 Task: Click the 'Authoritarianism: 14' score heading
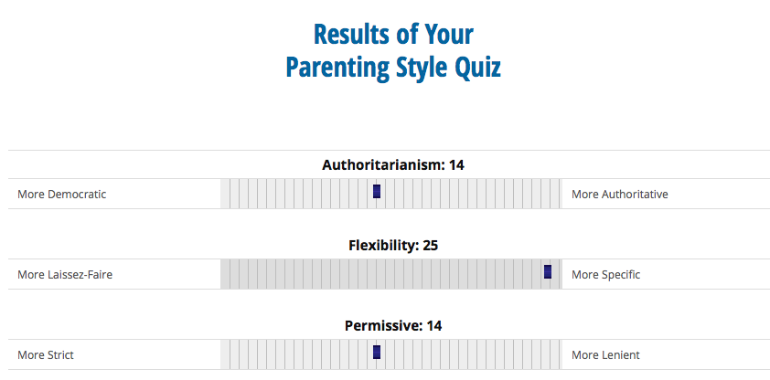(x=393, y=165)
